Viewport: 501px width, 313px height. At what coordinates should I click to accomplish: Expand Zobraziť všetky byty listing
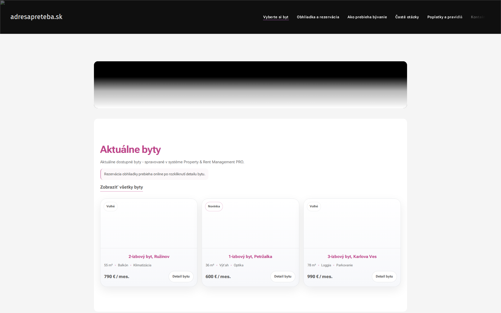click(121, 187)
